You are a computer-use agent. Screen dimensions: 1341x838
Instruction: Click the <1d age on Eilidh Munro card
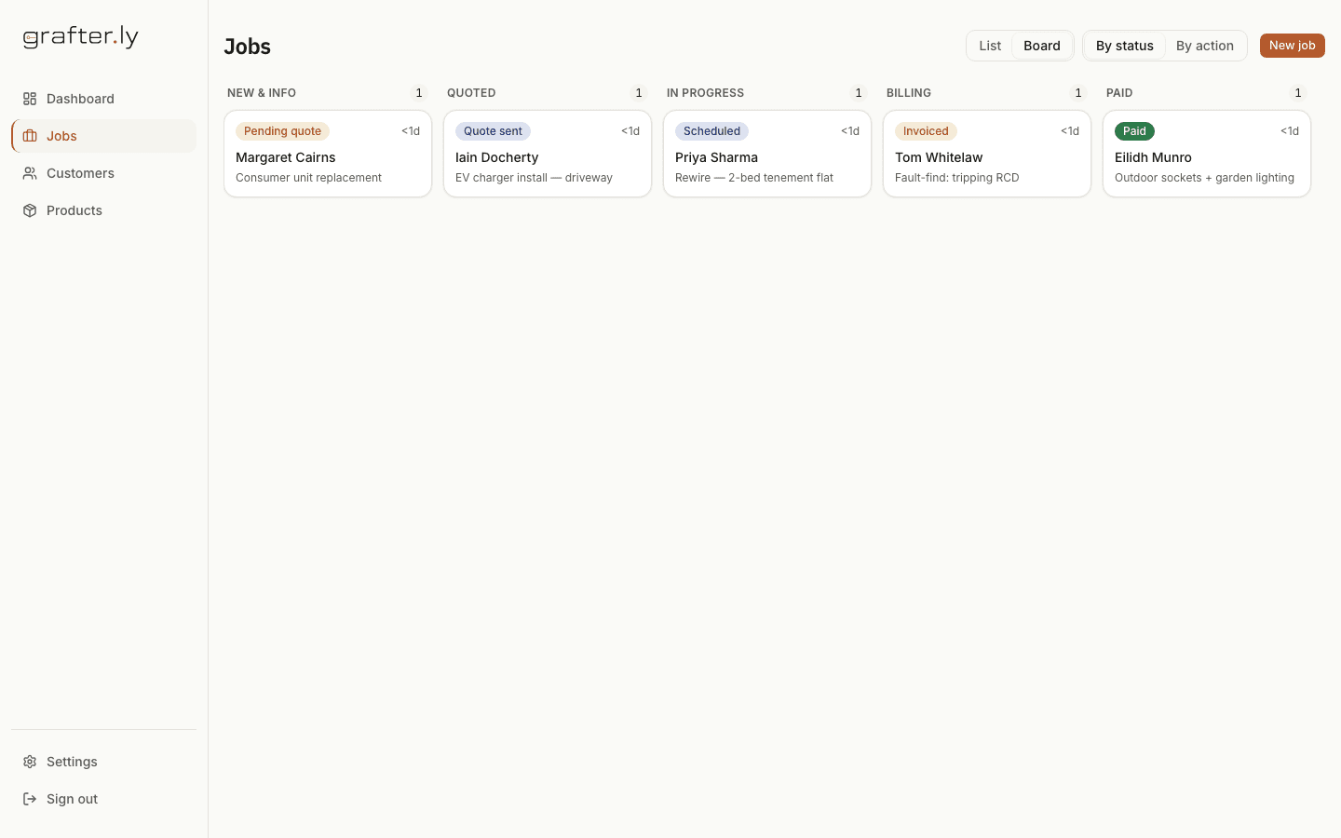click(x=1290, y=131)
